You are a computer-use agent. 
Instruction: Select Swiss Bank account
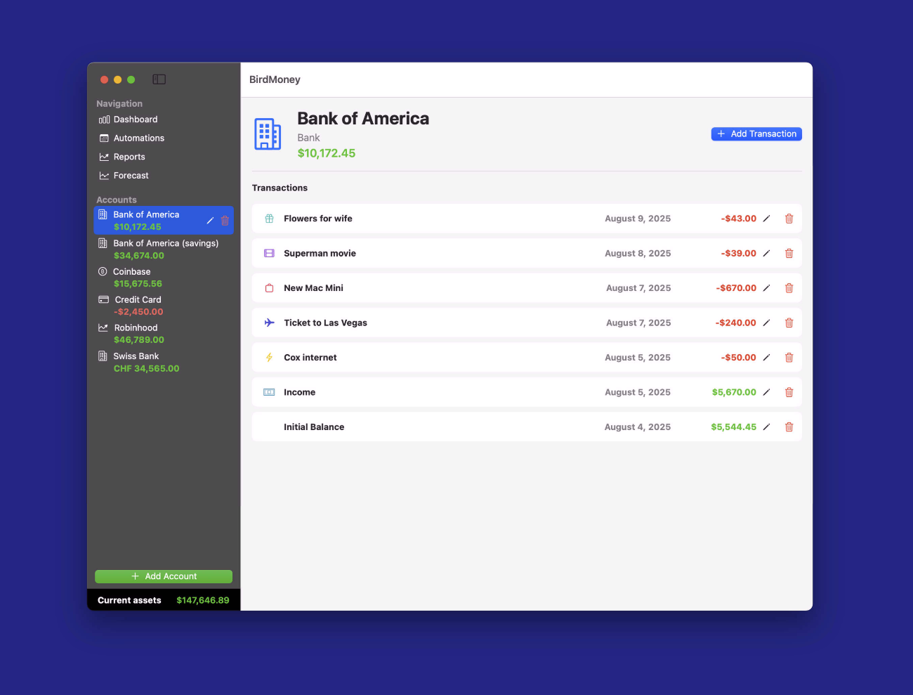pyautogui.click(x=164, y=362)
